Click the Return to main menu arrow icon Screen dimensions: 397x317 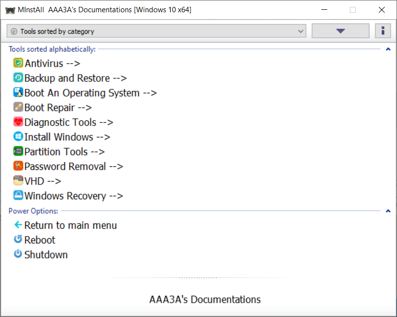pyautogui.click(x=18, y=224)
